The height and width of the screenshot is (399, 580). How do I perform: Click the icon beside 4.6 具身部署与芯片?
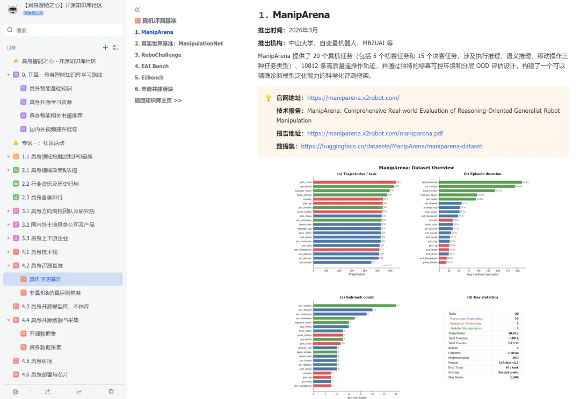[x=16, y=375]
